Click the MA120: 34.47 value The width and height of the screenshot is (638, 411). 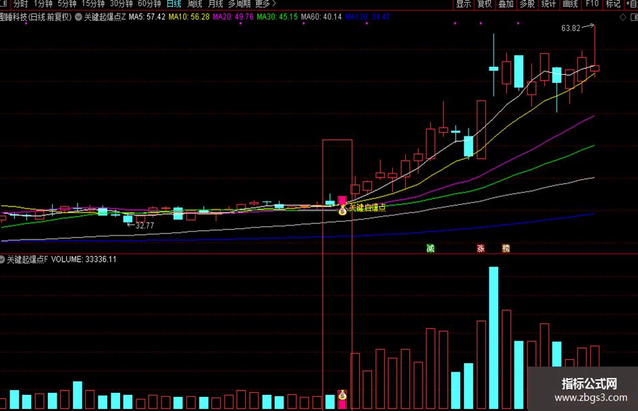pyautogui.click(x=367, y=17)
